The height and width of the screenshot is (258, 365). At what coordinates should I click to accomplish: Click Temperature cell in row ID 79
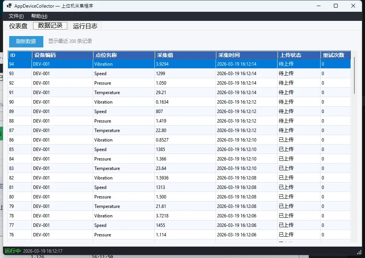click(107, 206)
